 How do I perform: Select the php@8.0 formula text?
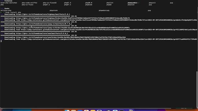89,3
